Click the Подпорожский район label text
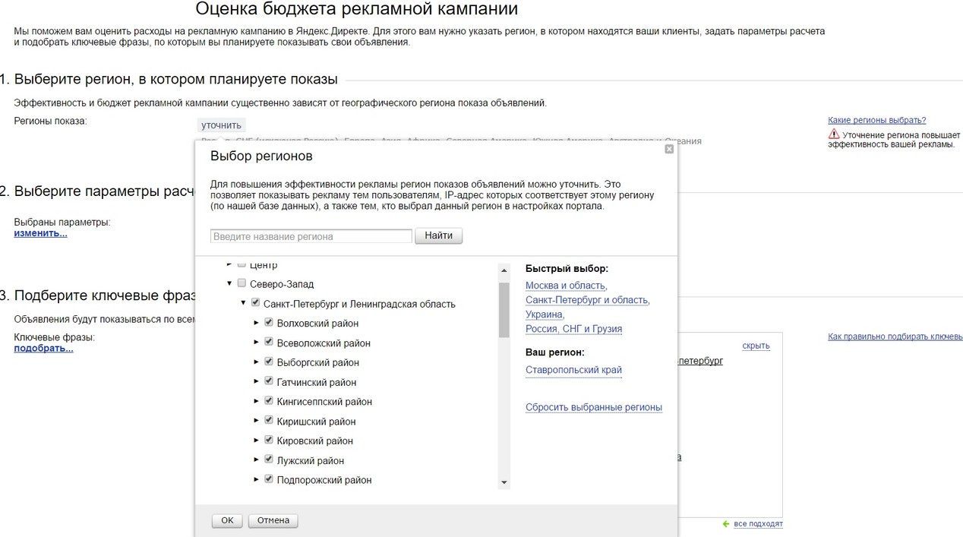963x537 pixels. [x=324, y=480]
